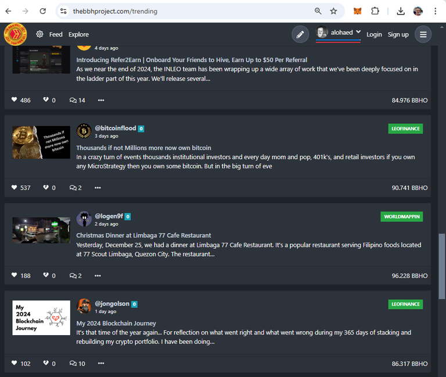Click the Sign up link
The image size is (446, 377).
(x=398, y=34)
